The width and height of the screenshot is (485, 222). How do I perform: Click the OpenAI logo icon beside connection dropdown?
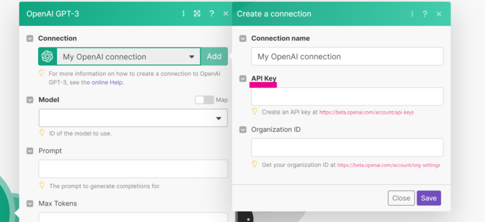point(47,56)
